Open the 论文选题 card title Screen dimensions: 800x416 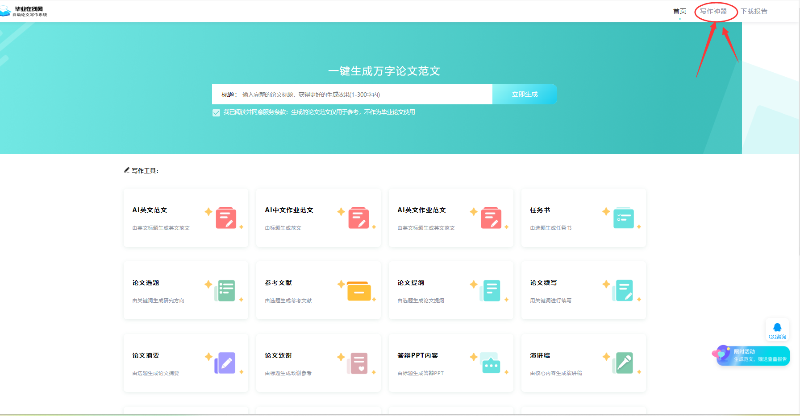click(146, 283)
